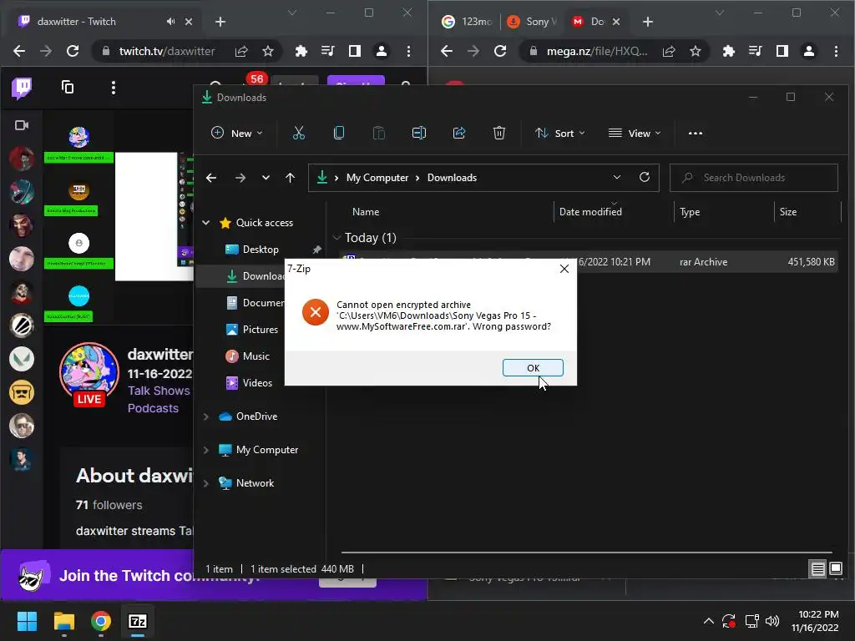Bookmark the Twitch page with the star icon
855x641 pixels.
pos(268,51)
